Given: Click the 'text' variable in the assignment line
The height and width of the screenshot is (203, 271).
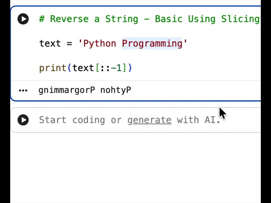Looking at the screenshot, I should (50, 44).
